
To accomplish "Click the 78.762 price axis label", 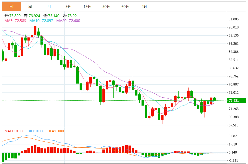I will 234,76.
